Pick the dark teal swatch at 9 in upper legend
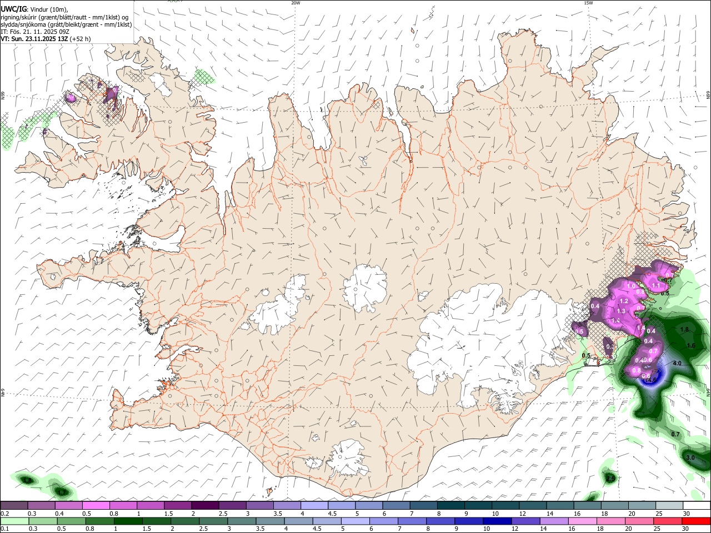The height and width of the screenshot is (533, 711). (x=478, y=505)
